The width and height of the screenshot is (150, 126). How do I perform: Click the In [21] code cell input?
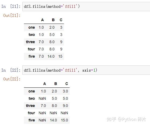[86, 6]
